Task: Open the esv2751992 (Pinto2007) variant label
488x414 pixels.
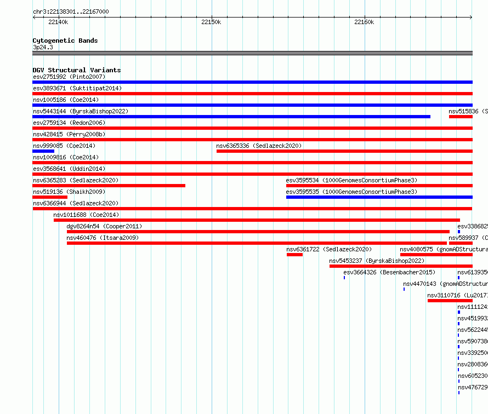Action: [x=69, y=77]
